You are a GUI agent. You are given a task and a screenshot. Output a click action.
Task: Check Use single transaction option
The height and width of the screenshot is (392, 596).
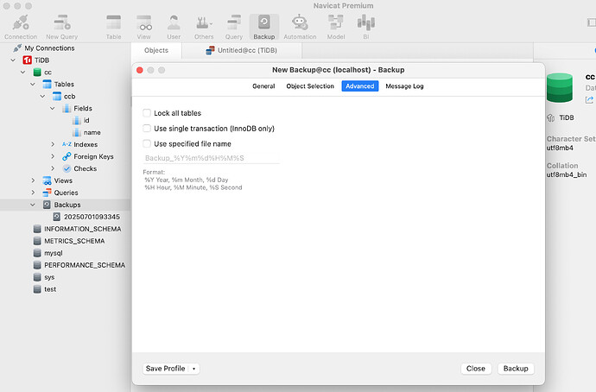(147, 129)
